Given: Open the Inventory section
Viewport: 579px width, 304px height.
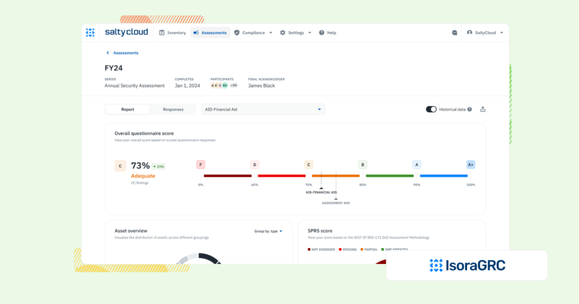Looking at the screenshot, I should (172, 33).
